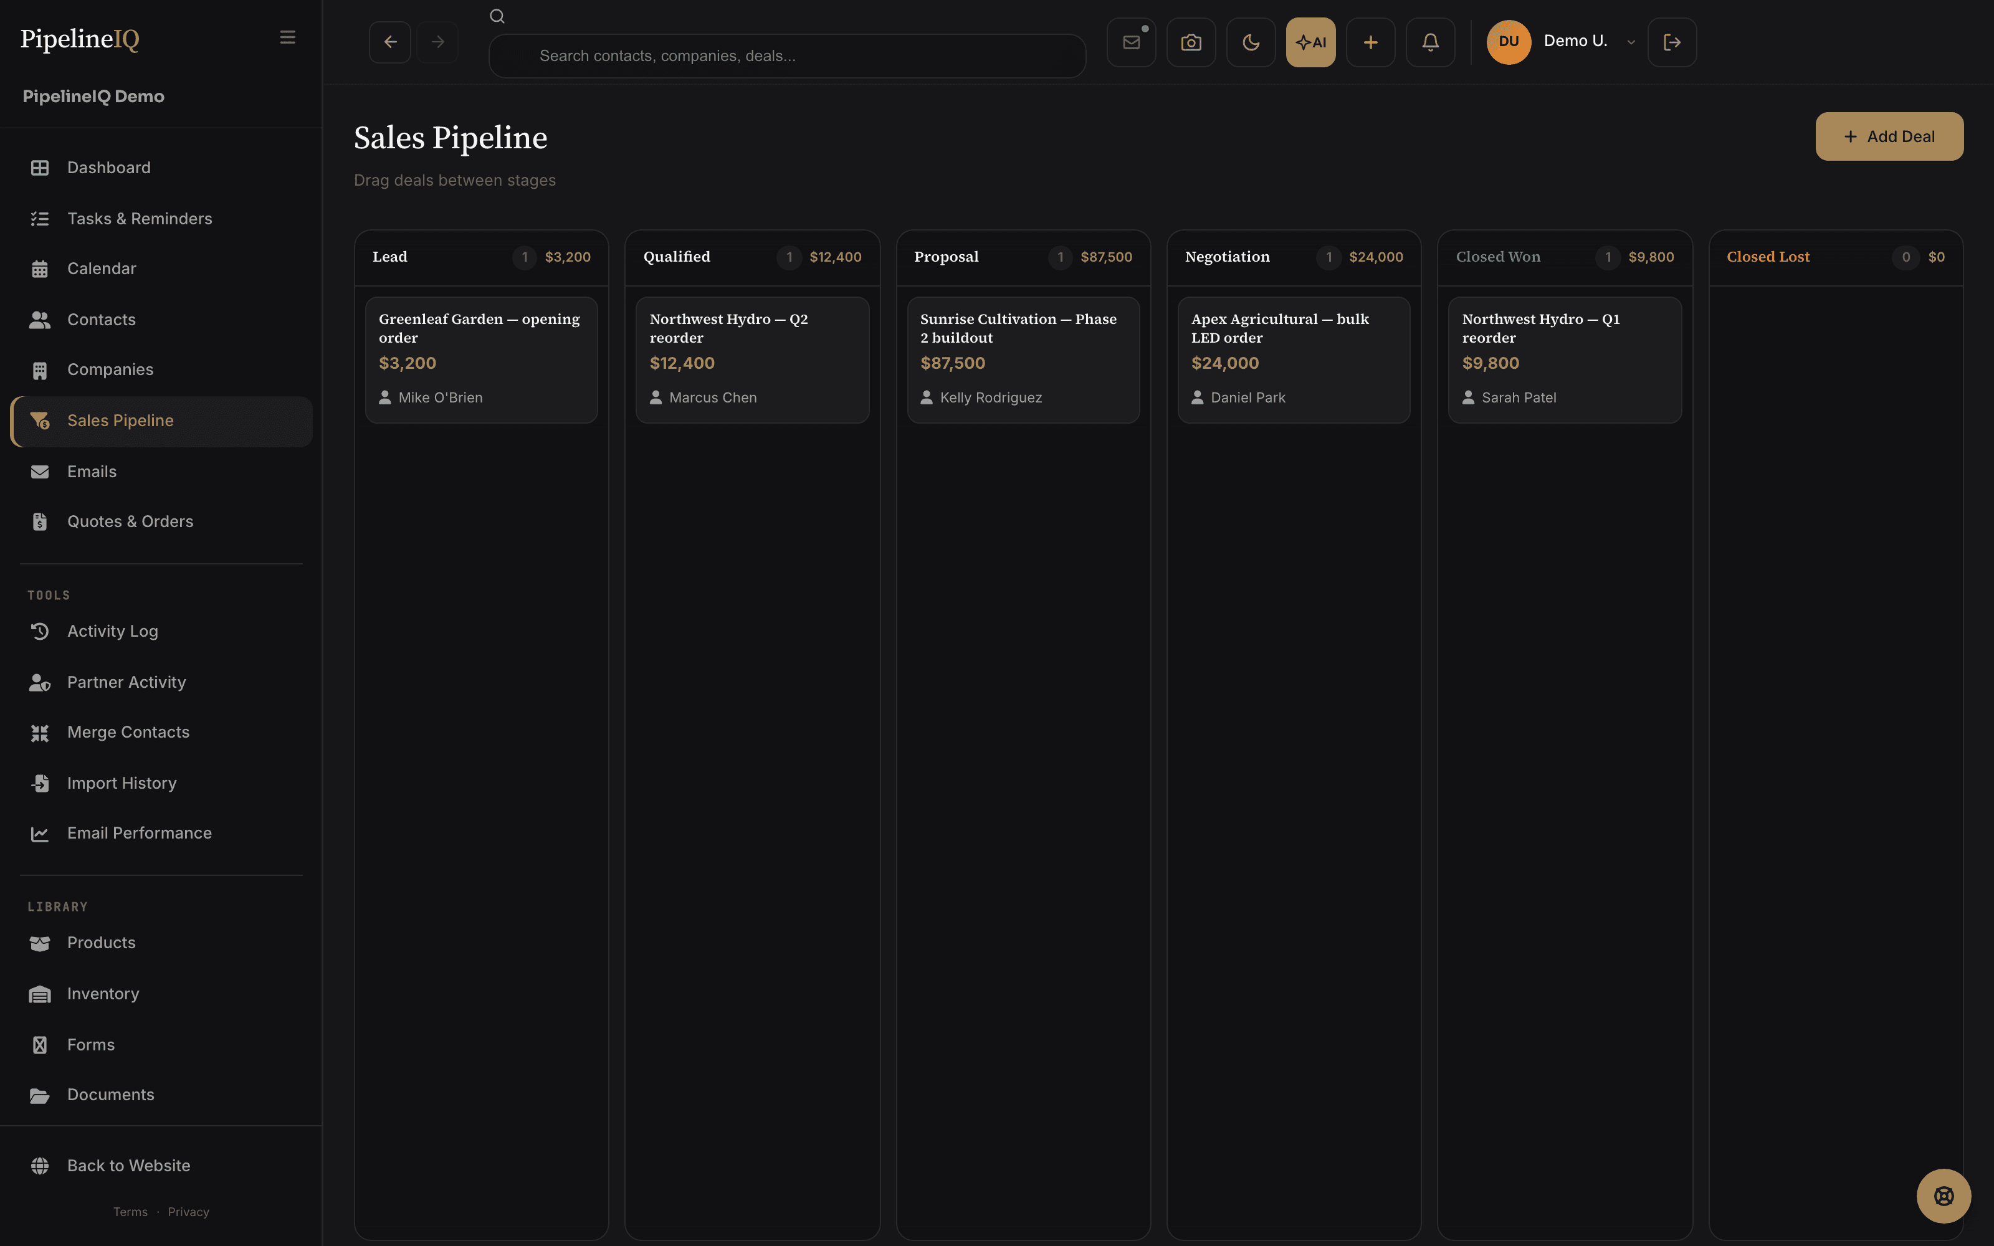This screenshot has height=1246, width=1994.
Task: Click the DU user avatar
Action: [x=1509, y=42]
